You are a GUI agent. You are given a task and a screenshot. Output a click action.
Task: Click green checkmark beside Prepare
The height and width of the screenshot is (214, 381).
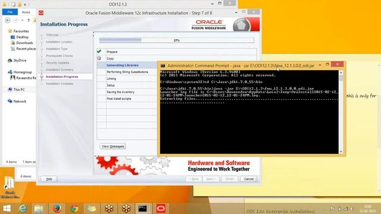coord(99,52)
